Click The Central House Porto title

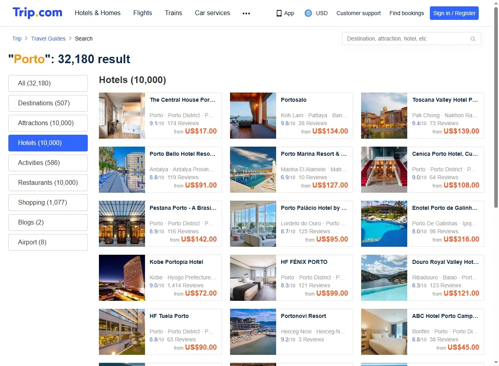point(182,100)
